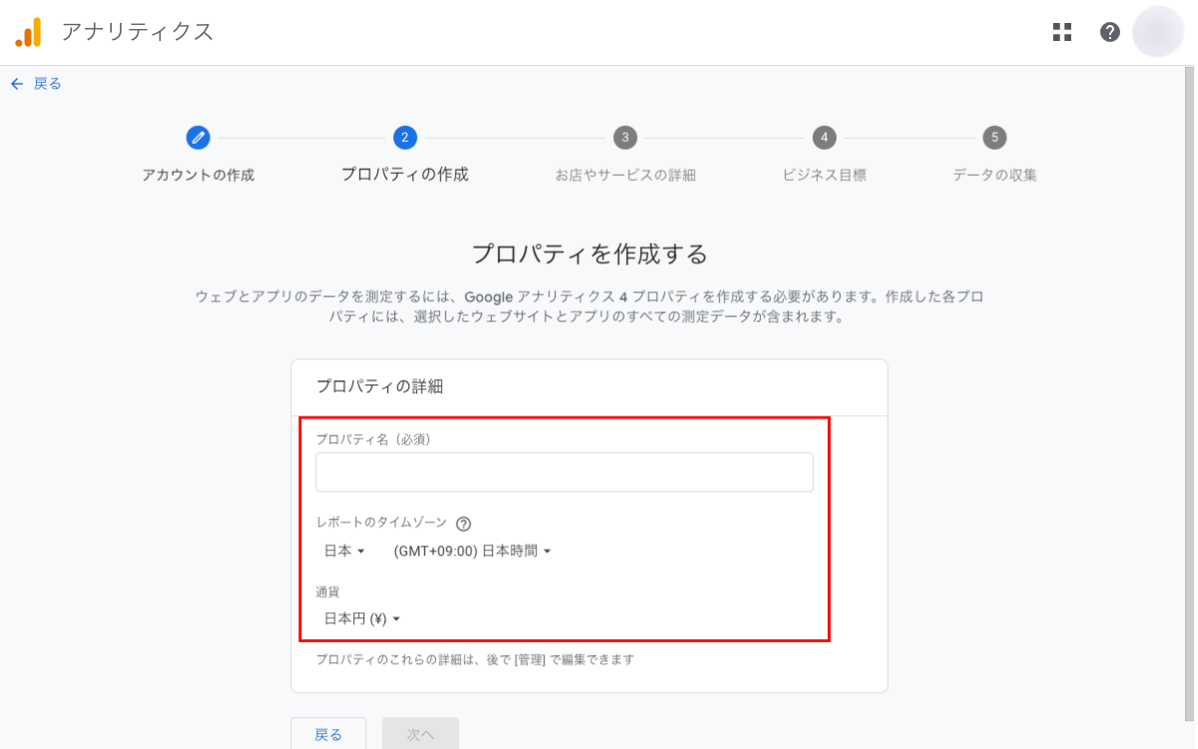
Task: Click the user account avatar
Action: (1157, 32)
